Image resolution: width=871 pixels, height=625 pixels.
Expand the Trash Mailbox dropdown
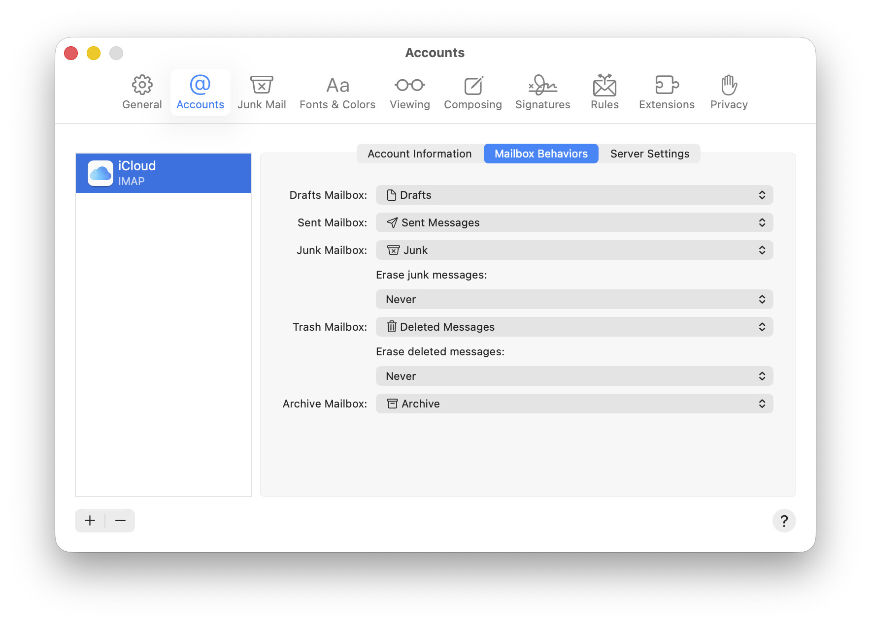point(574,327)
